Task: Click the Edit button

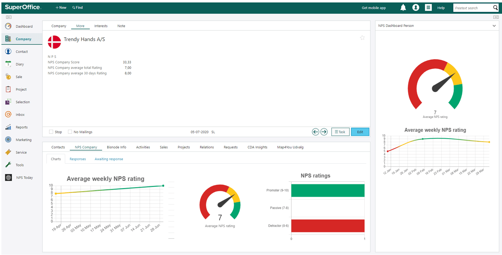Action: pos(360,132)
